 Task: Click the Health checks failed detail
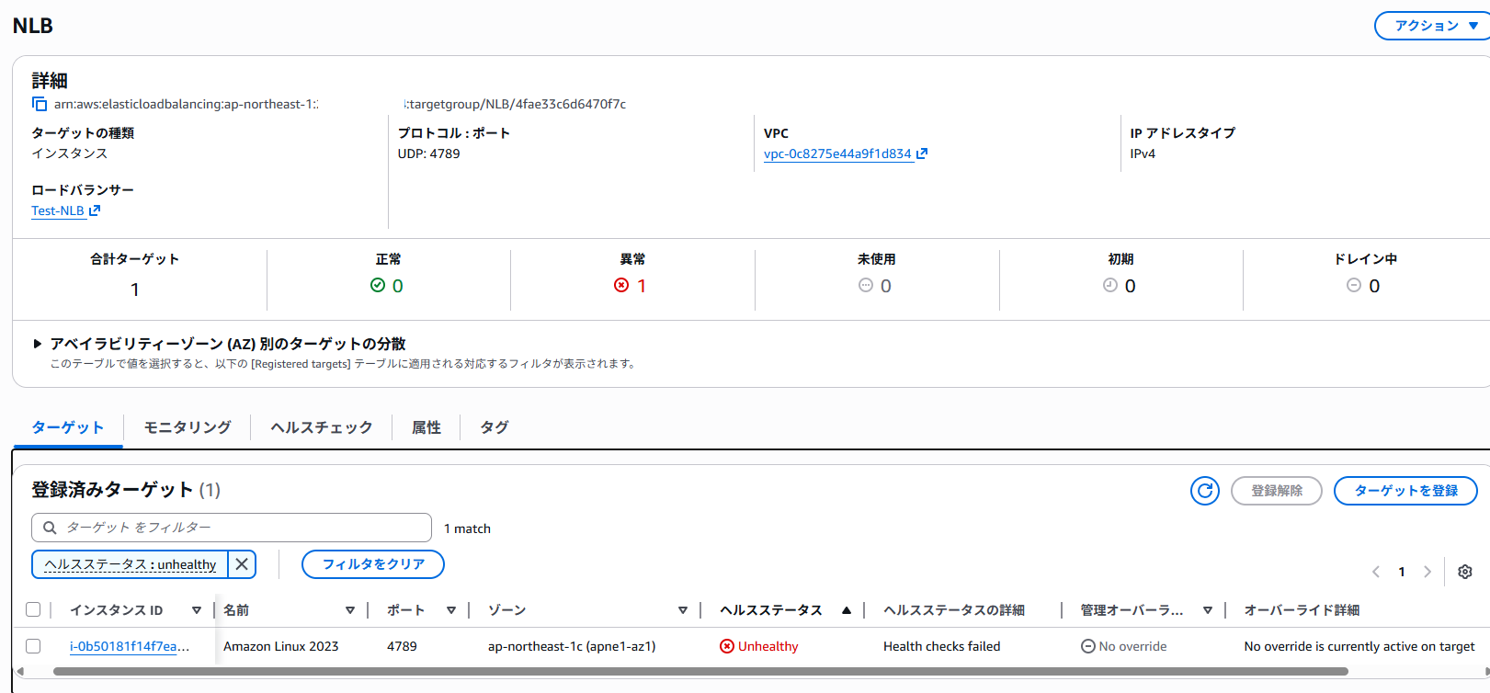pos(942,646)
